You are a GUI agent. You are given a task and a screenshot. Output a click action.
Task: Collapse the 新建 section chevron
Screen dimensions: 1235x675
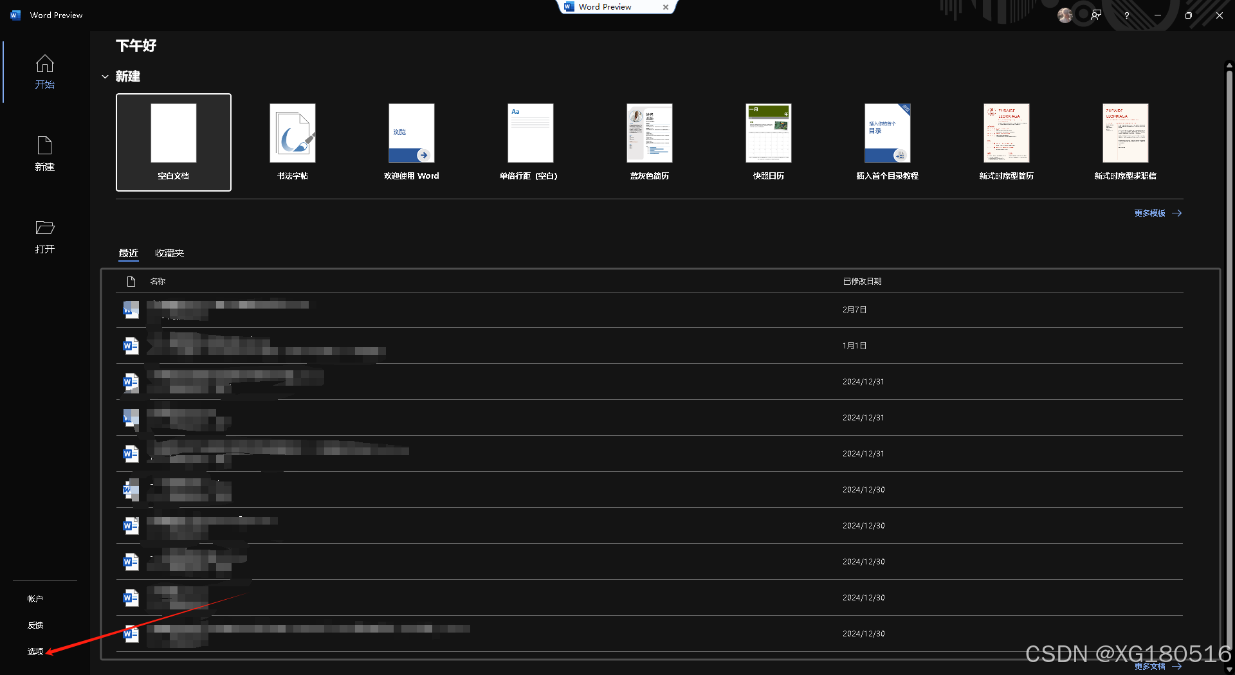click(x=105, y=76)
